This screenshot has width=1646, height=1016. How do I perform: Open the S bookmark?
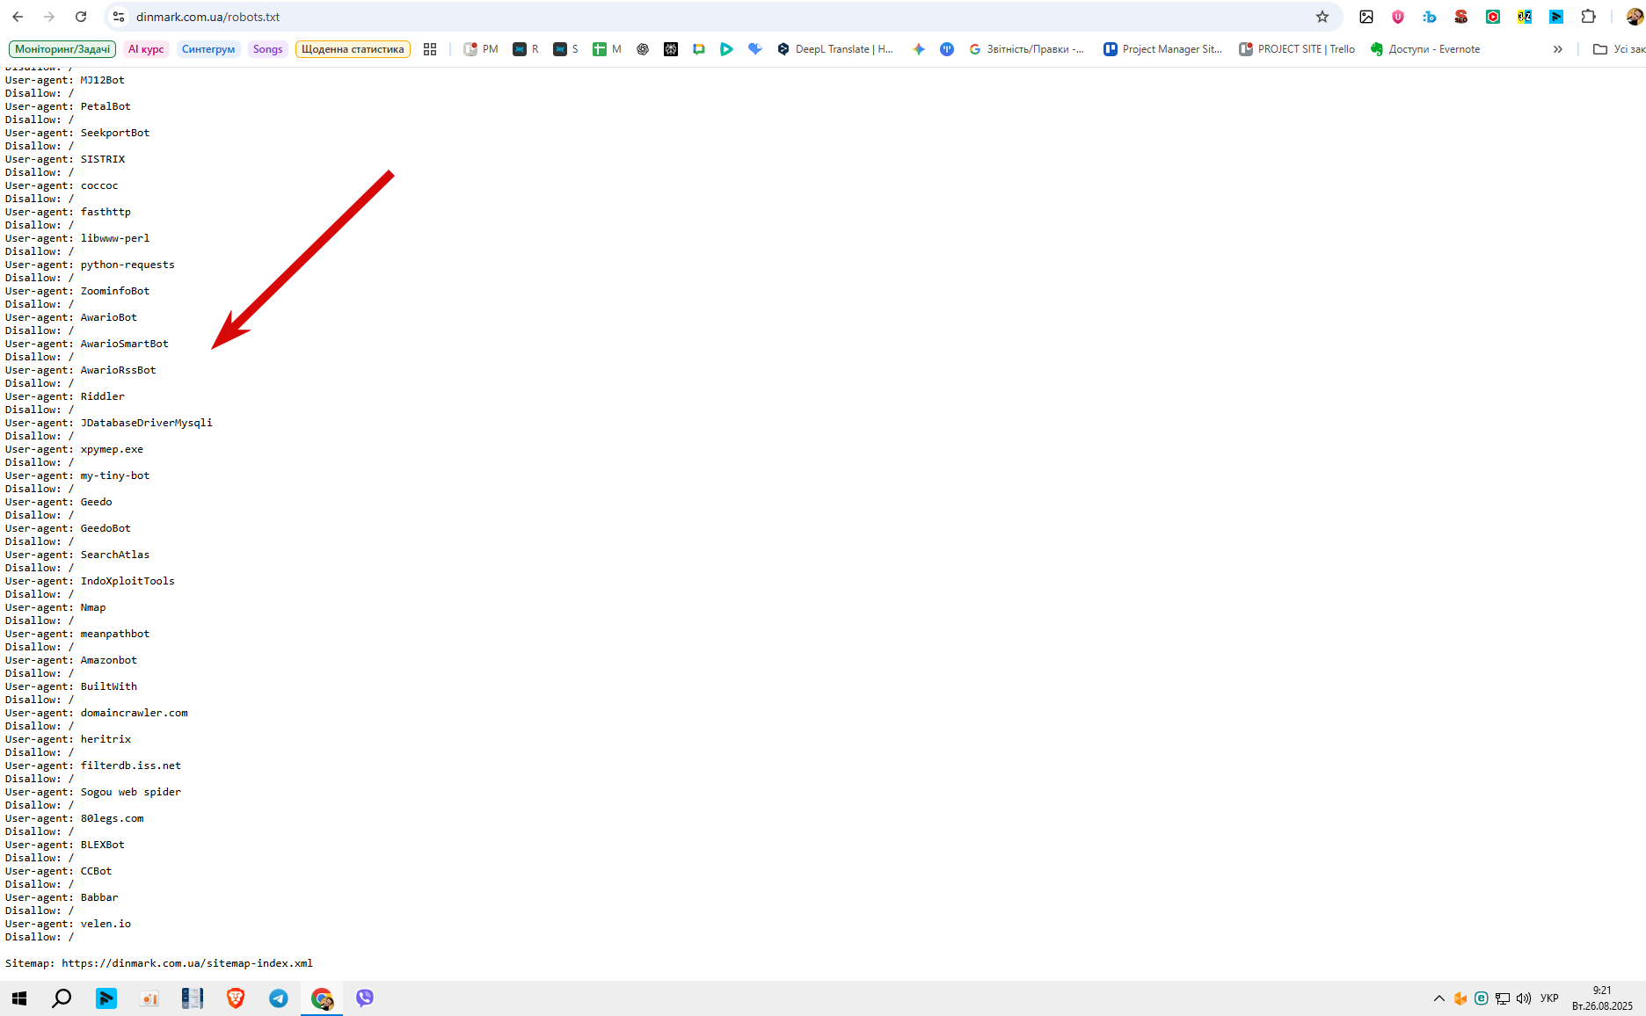pyautogui.click(x=565, y=49)
